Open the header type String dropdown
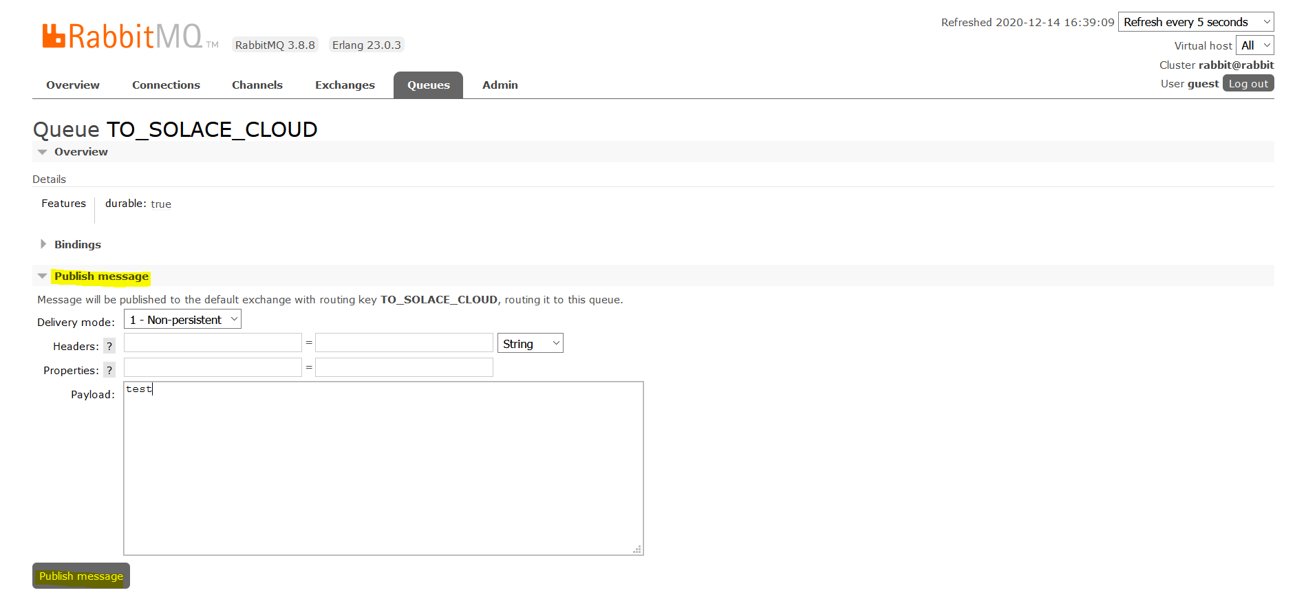 pyautogui.click(x=530, y=344)
